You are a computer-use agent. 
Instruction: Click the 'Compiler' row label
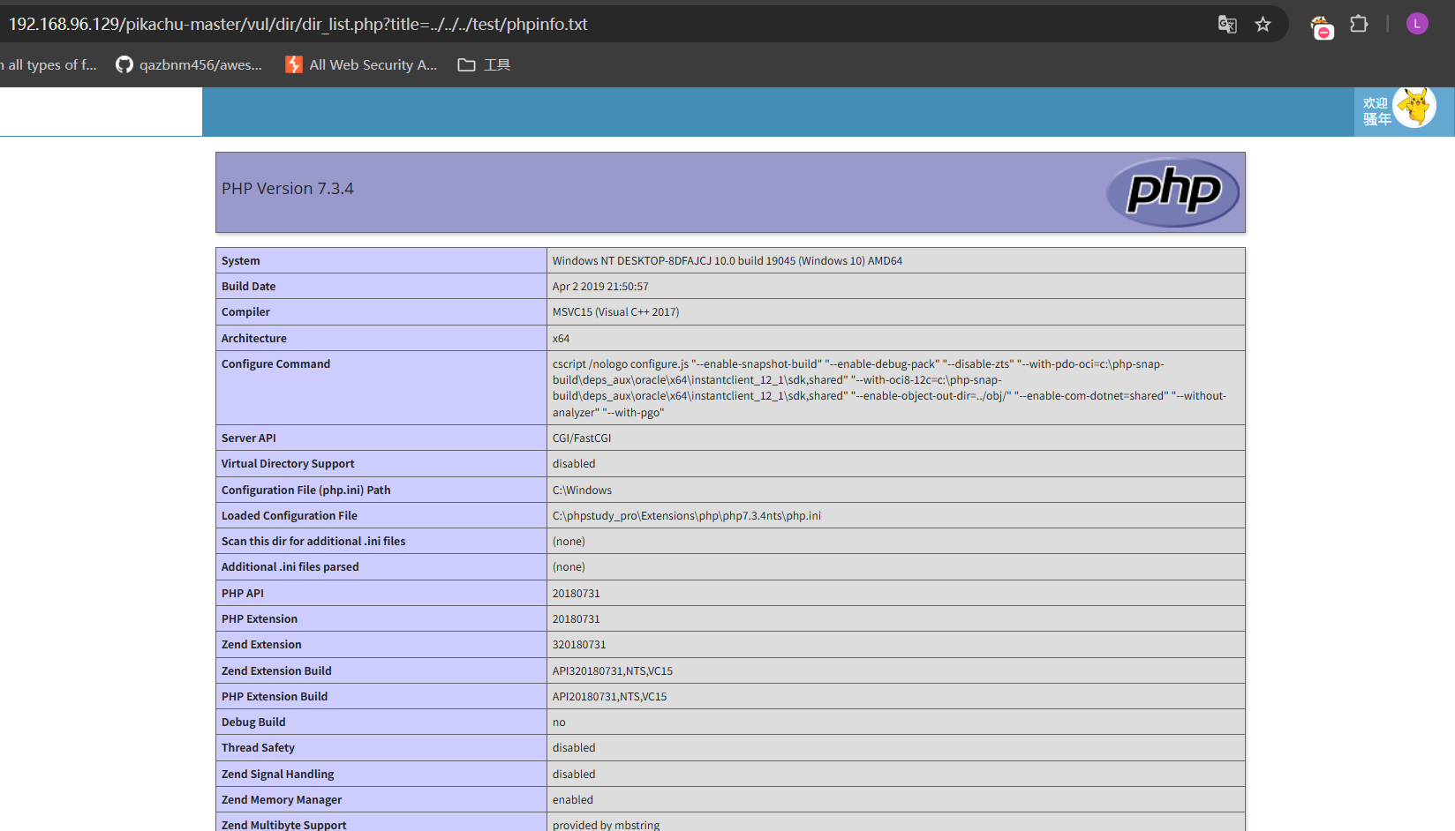coord(246,312)
